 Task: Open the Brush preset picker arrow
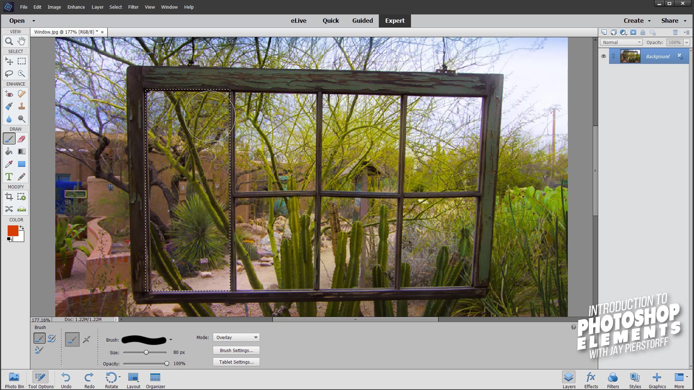171,340
